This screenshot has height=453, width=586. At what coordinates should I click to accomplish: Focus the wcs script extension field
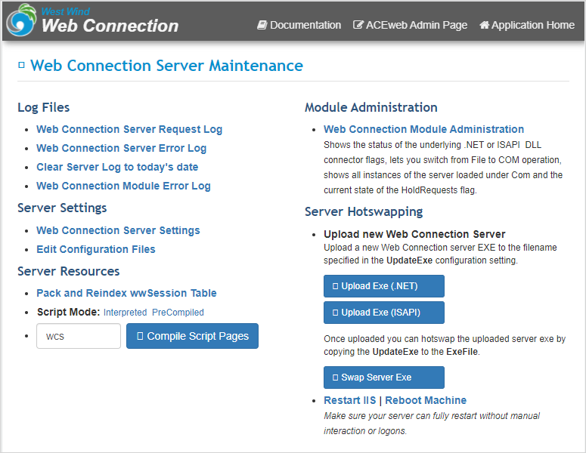point(79,336)
